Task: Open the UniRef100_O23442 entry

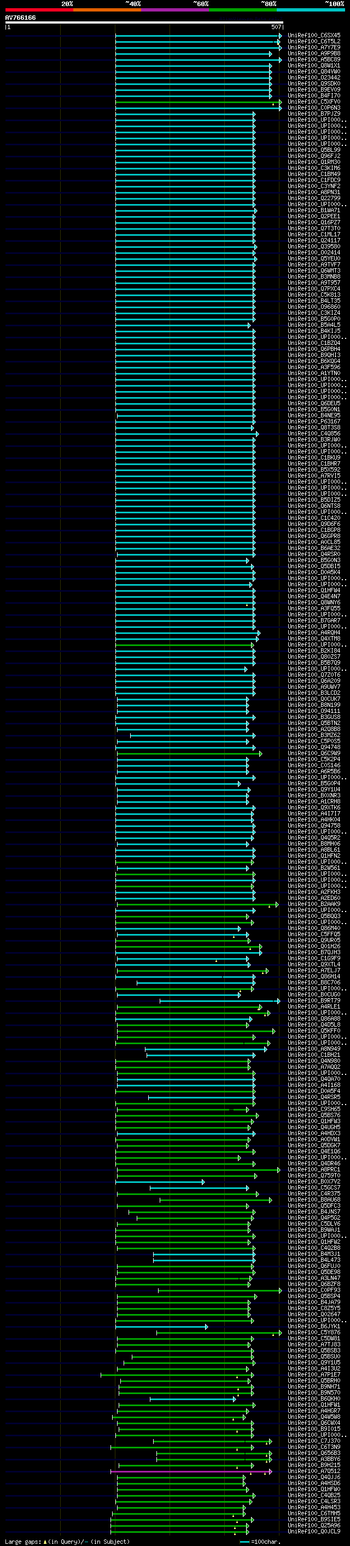Action: 314,77
